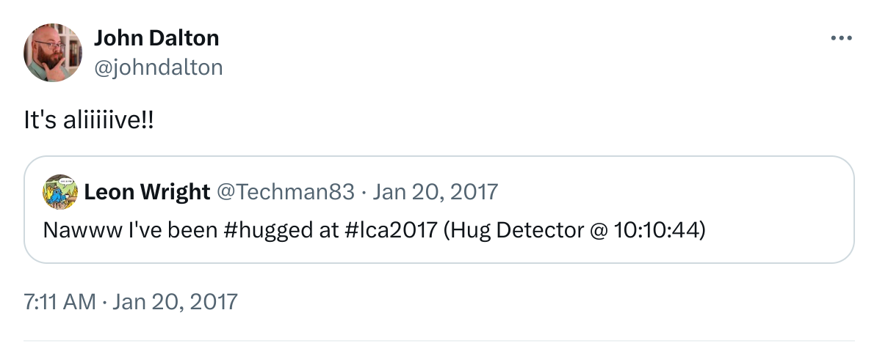This screenshot has height=343, width=877.
Task: Click Leon Wright's small cartoon avatar
Action: click(x=60, y=192)
